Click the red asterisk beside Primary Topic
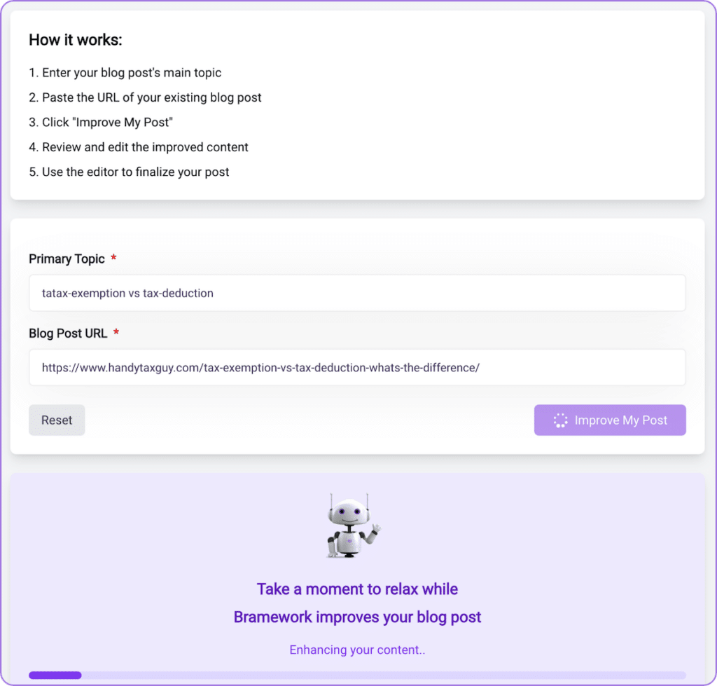The image size is (717, 686). click(114, 258)
